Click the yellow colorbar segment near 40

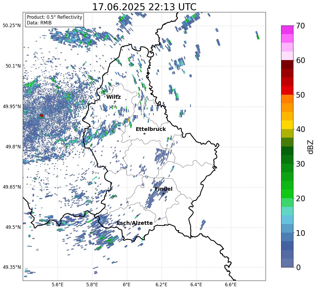click(x=287, y=125)
